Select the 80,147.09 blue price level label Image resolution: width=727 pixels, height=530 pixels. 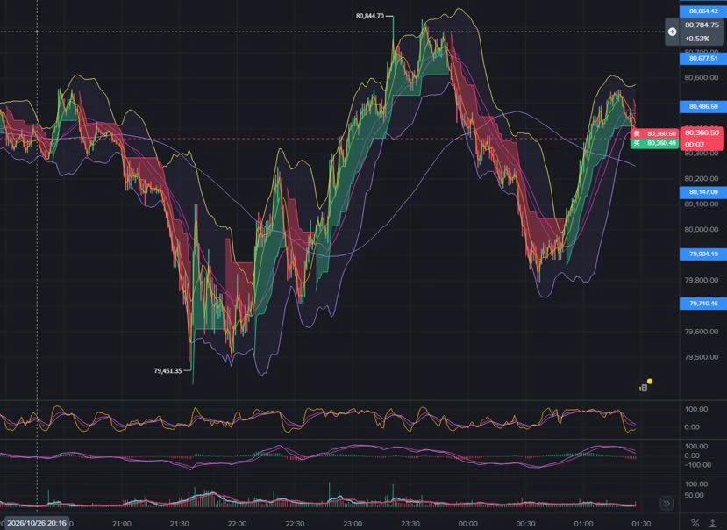point(703,191)
